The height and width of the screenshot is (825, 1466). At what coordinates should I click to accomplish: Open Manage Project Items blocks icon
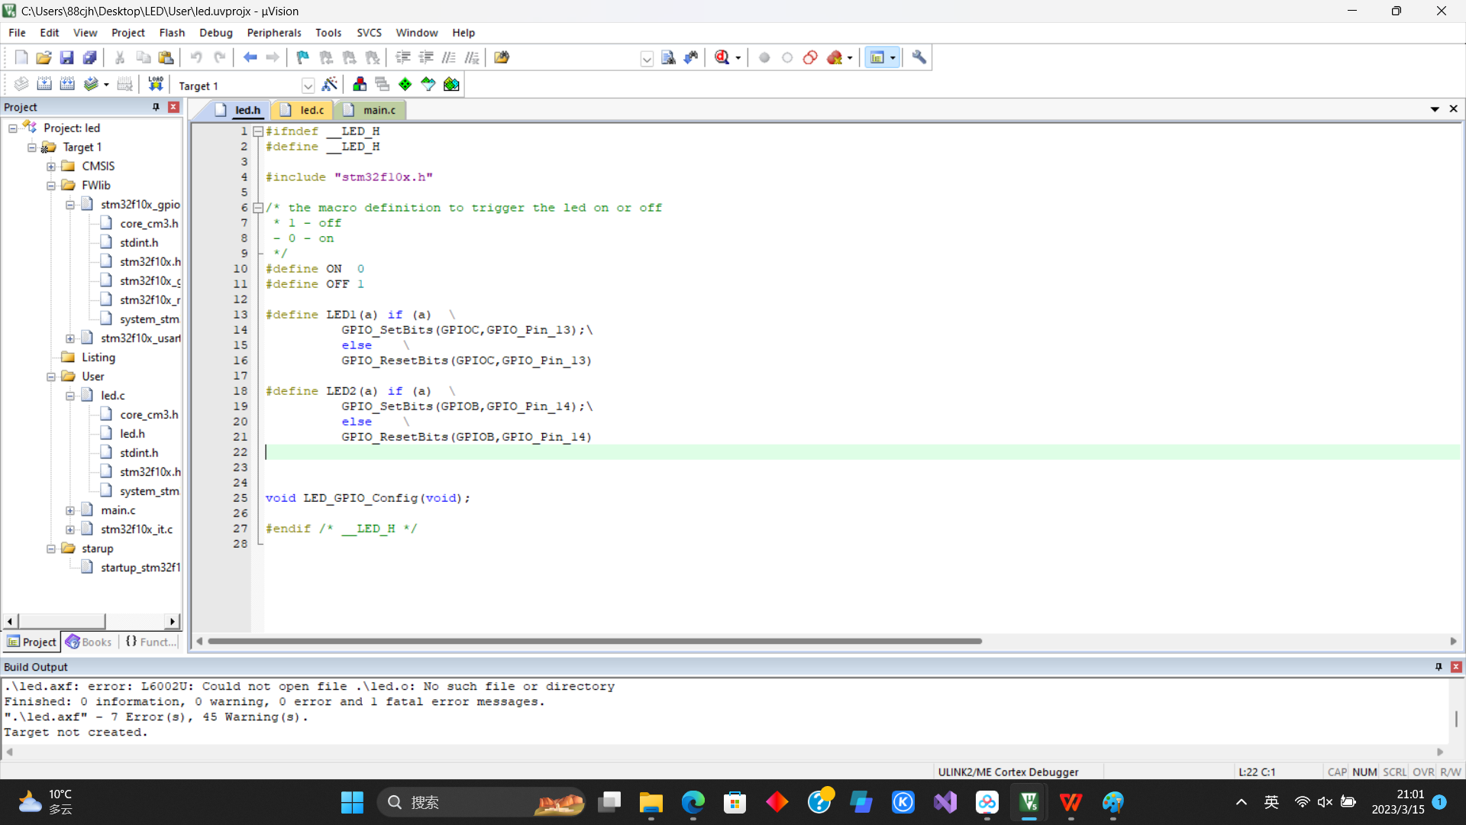(x=360, y=84)
